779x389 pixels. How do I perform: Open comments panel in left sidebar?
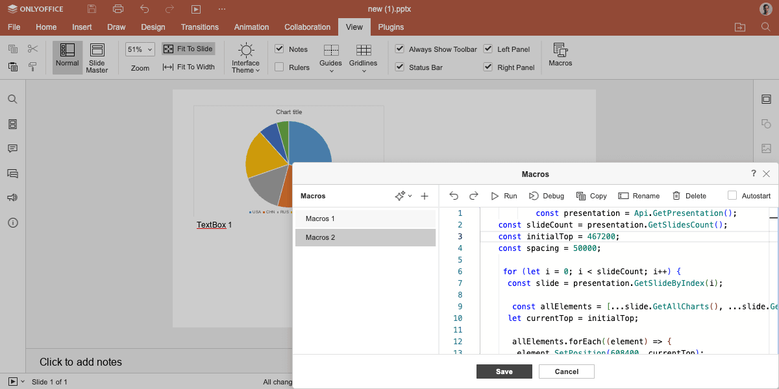12,148
